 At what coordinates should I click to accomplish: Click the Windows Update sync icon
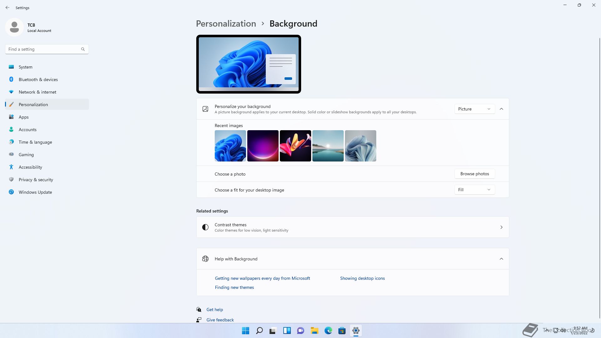coord(11,192)
